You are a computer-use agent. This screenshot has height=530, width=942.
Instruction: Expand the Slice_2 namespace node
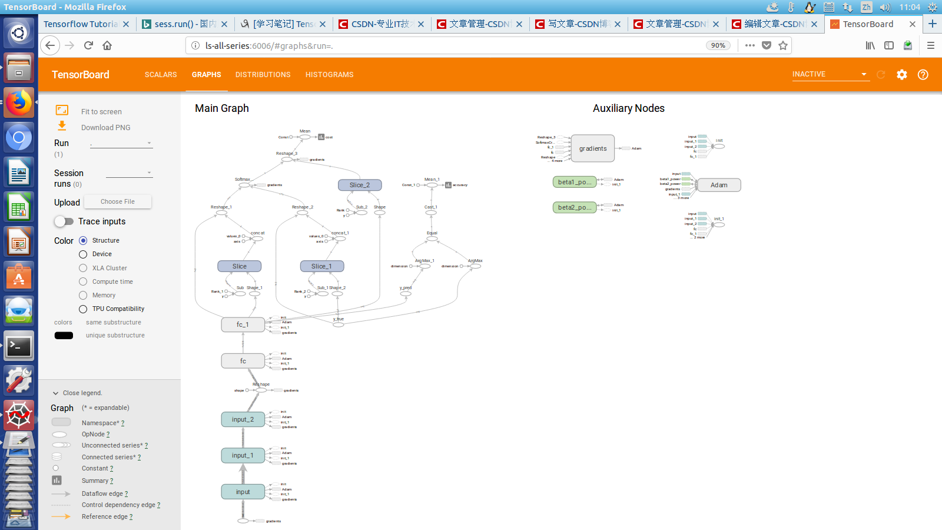pyautogui.click(x=360, y=185)
